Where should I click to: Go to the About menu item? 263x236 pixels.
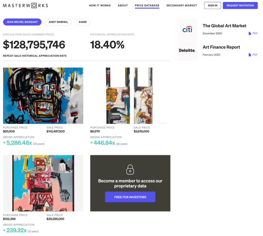(123, 6)
